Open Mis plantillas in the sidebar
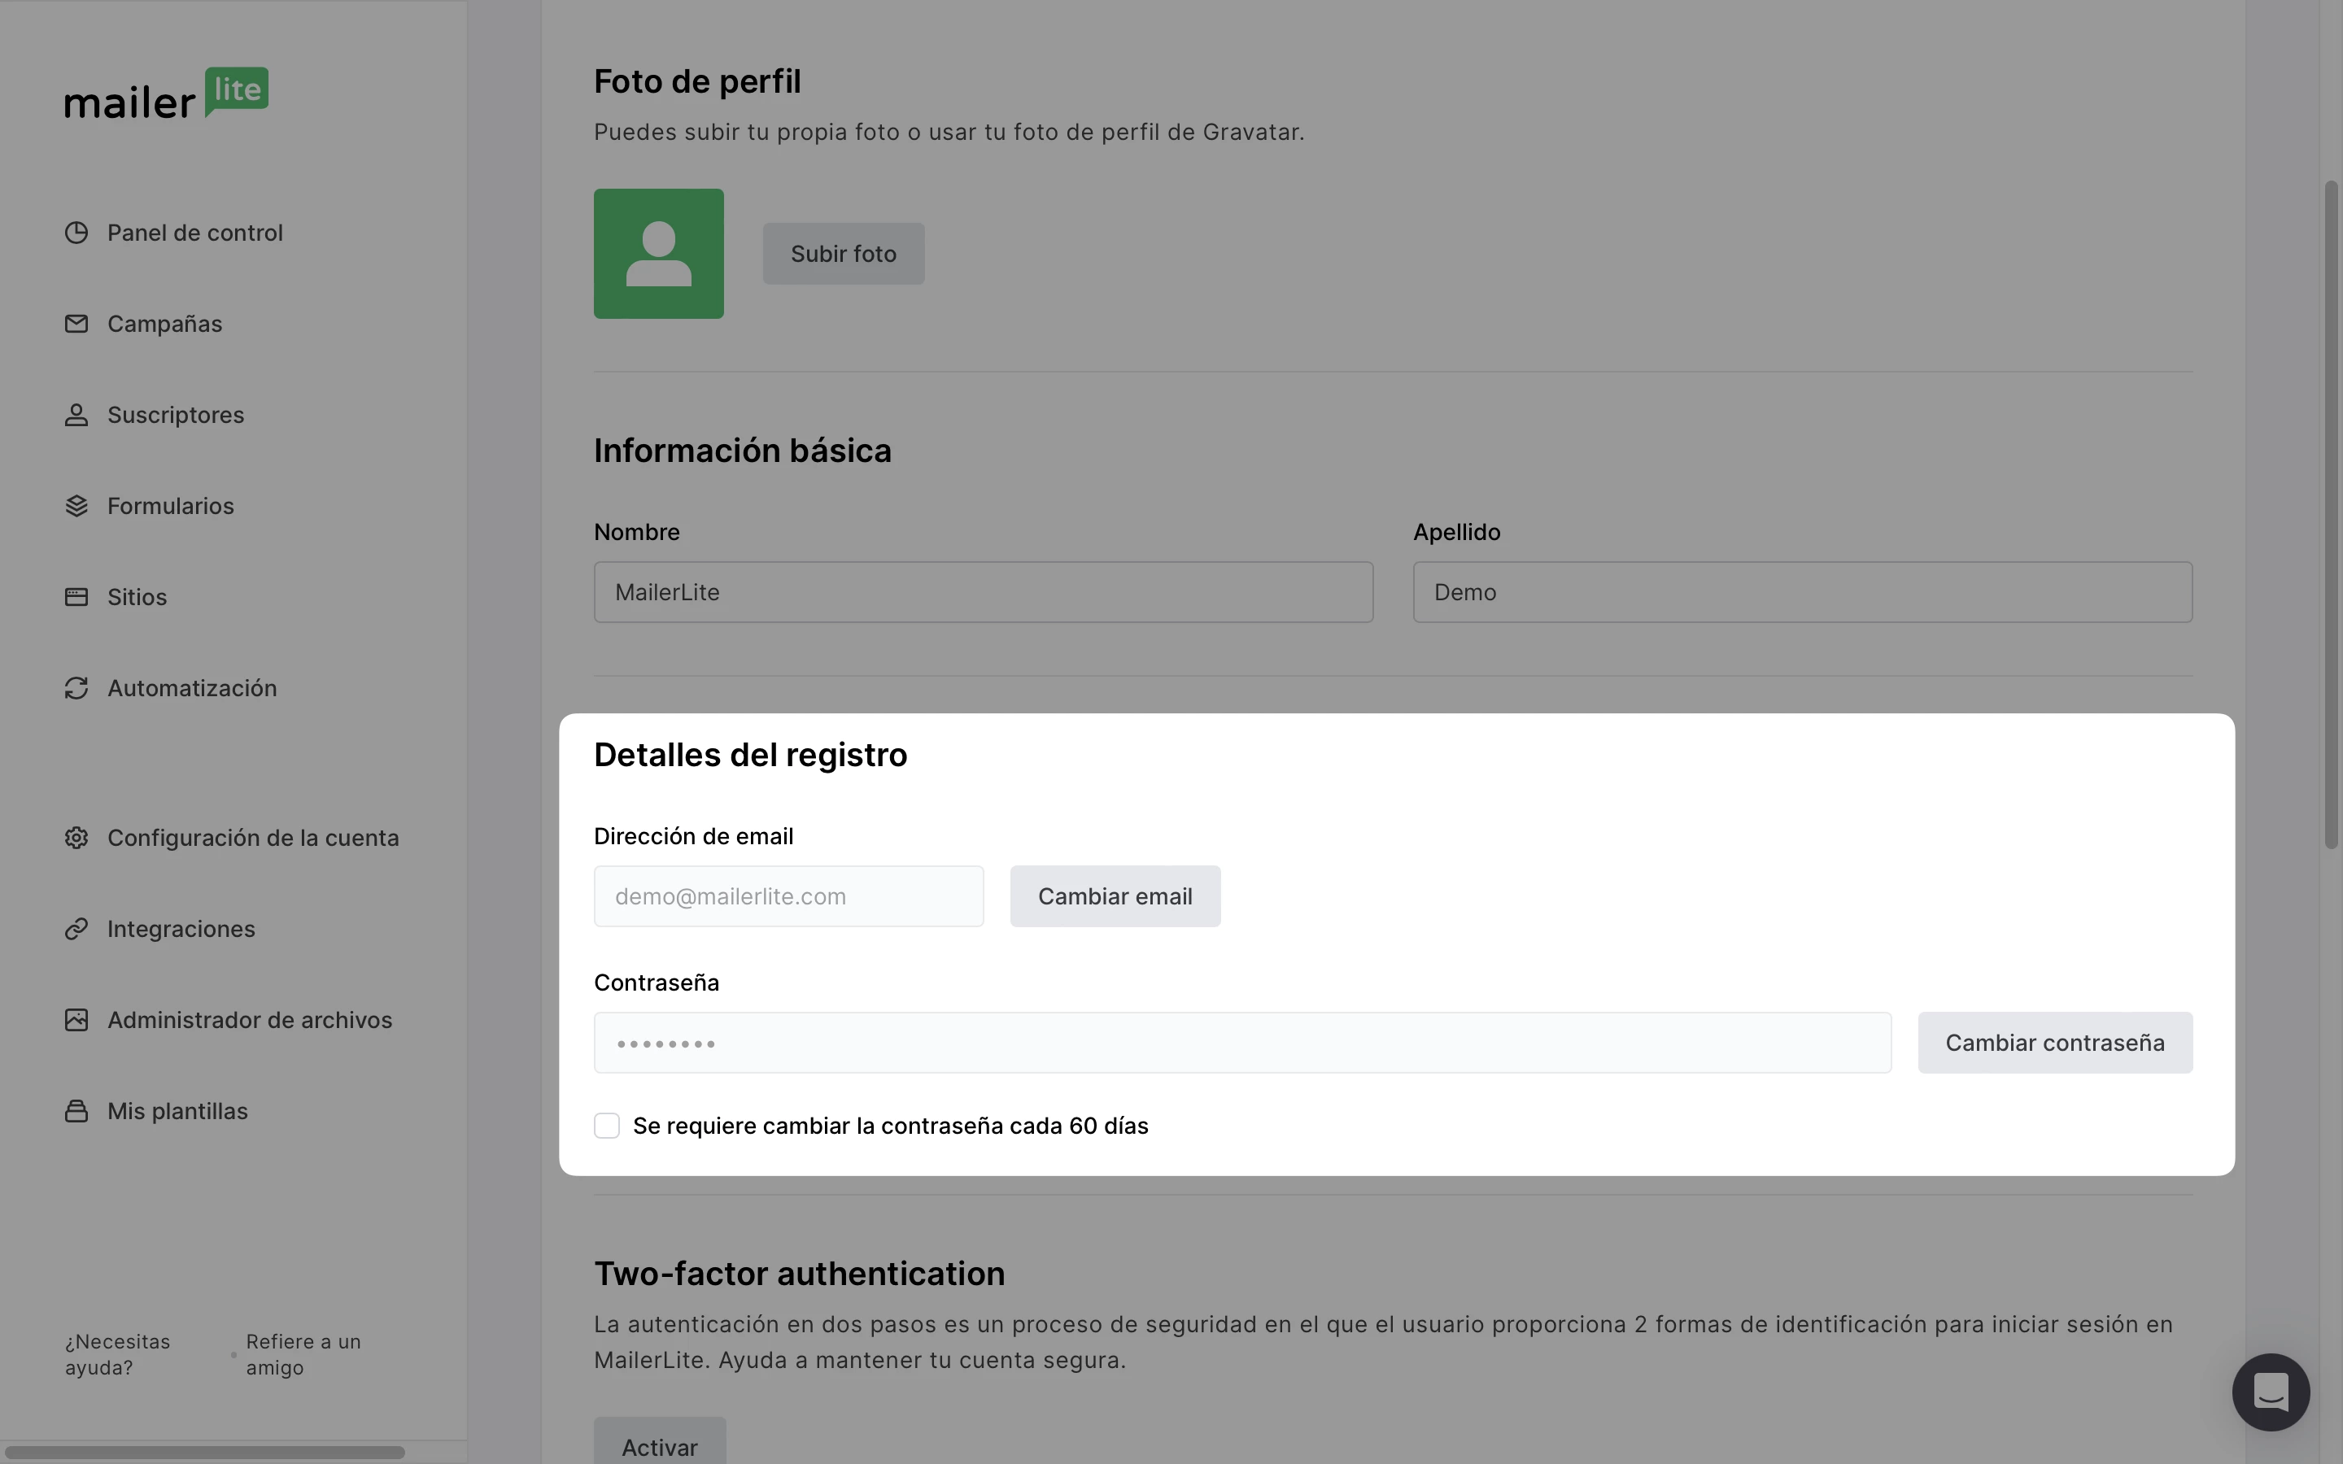Screen dimensions: 2343x1464 point(177,1112)
